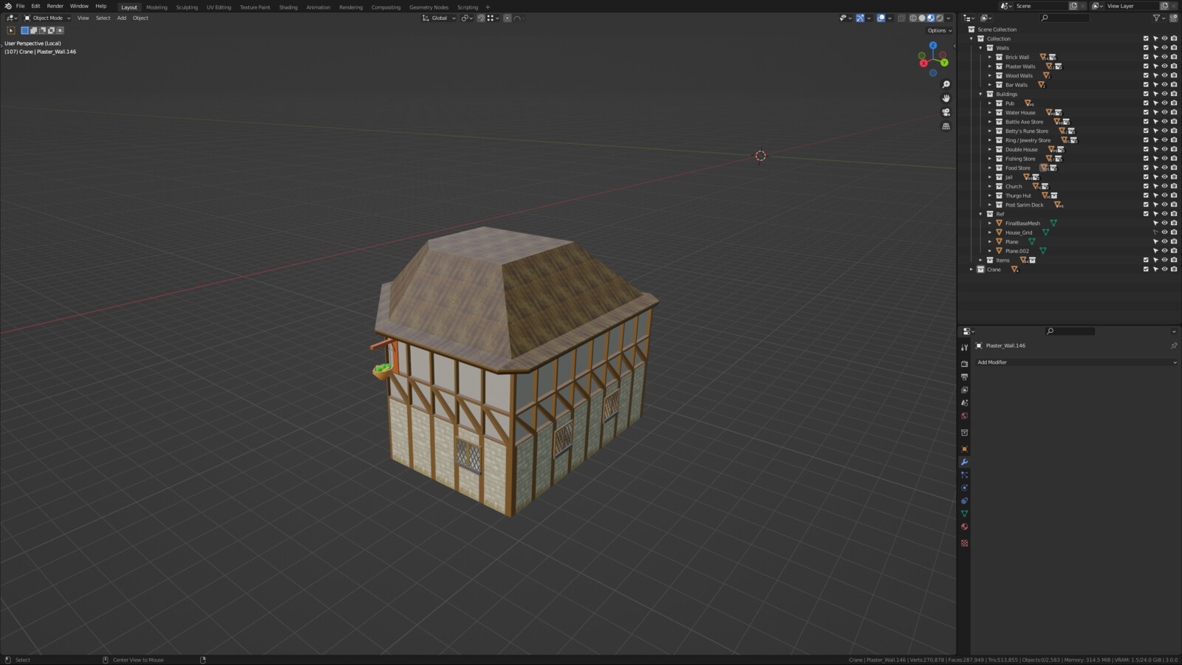Open the File menu

21,6
